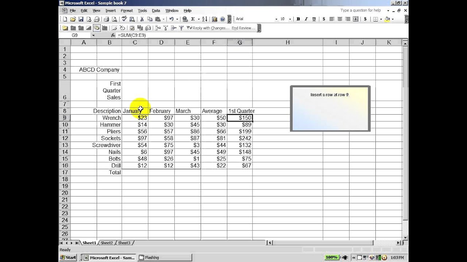This screenshot has height=262, width=467.
Task: Open the Undo history dropdown arrow
Action: point(177,19)
